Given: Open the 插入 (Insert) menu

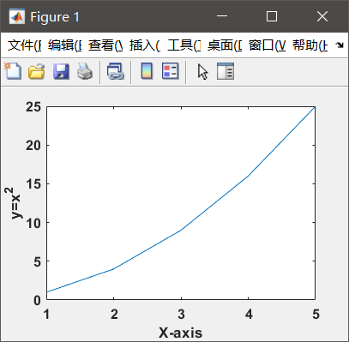Looking at the screenshot, I should [145, 45].
